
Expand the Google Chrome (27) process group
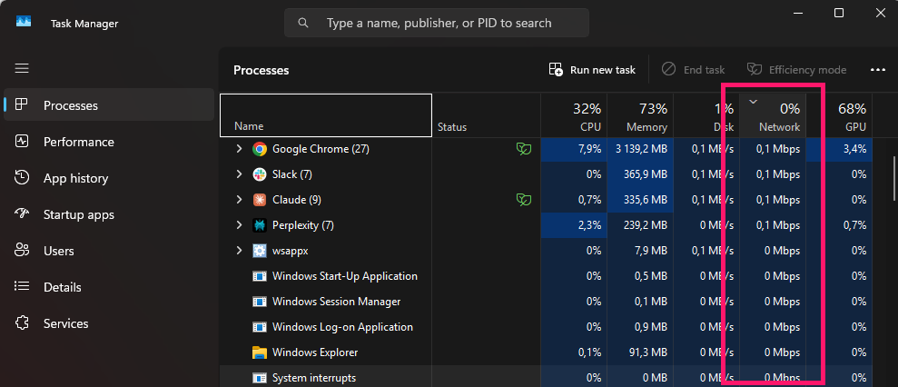240,149
